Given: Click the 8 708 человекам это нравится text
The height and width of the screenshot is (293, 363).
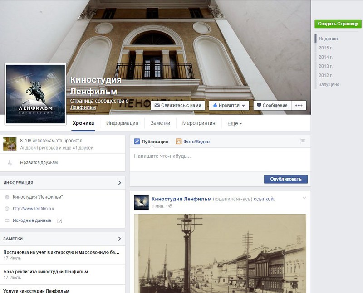Looking at the screenshot, I should click(x=51, y=141).
